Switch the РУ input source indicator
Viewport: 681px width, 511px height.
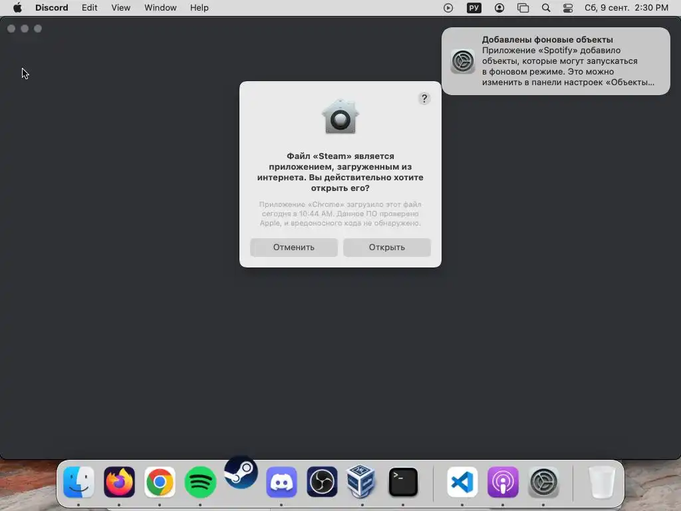474,8
